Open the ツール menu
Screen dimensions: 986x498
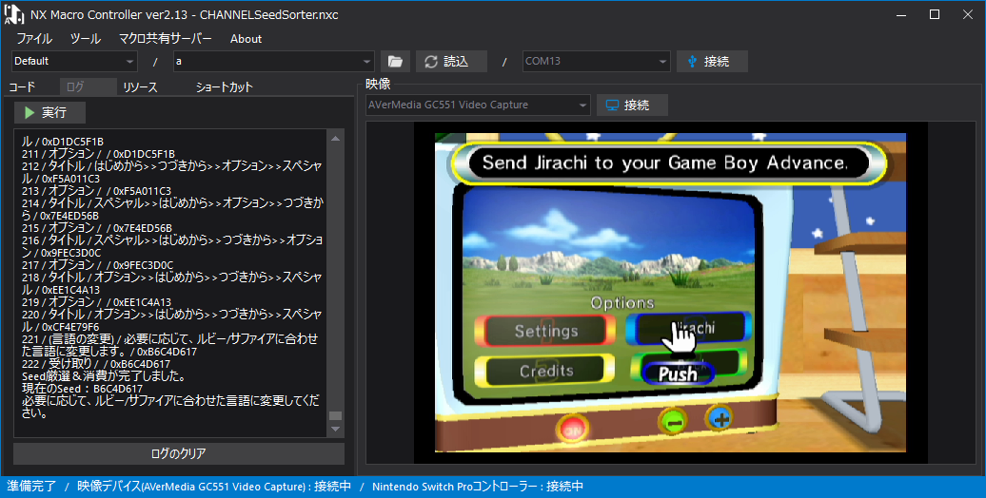(x=86, y=38)
